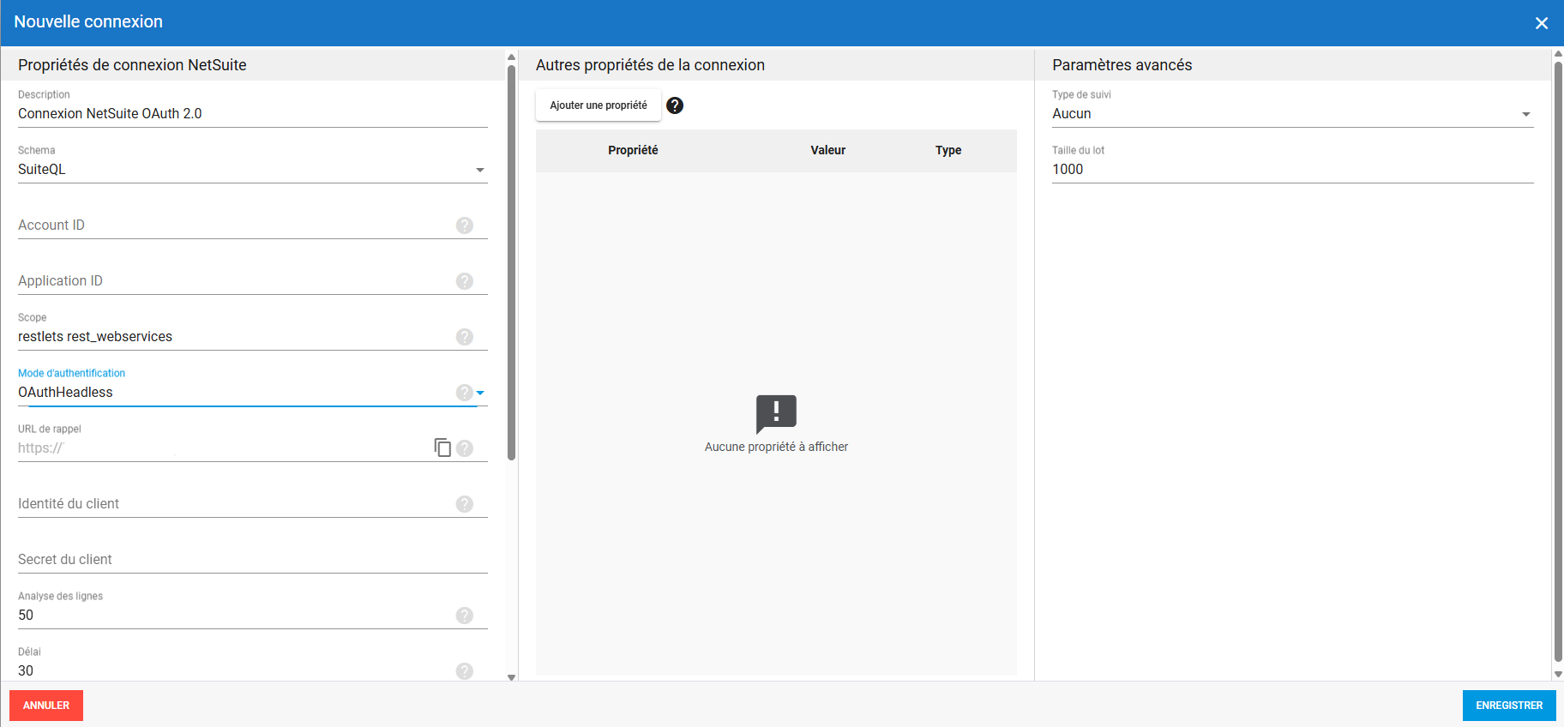The height and width of the screenshot is (727, 1564).
Task: Open help icon for Identité du client
Action: [465, 504]
